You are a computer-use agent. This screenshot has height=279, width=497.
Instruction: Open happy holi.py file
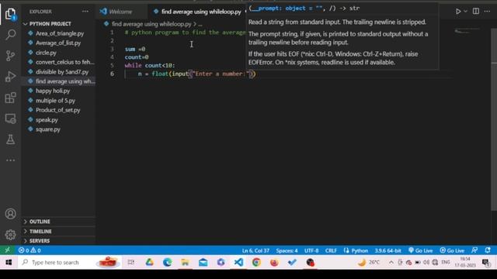click(53, 91)
